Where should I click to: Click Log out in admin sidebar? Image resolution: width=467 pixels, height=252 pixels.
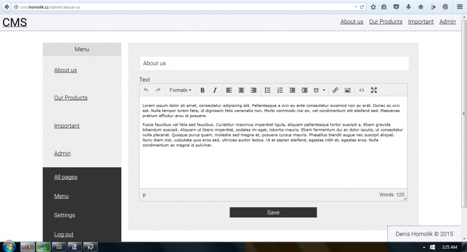click(64, 234)
